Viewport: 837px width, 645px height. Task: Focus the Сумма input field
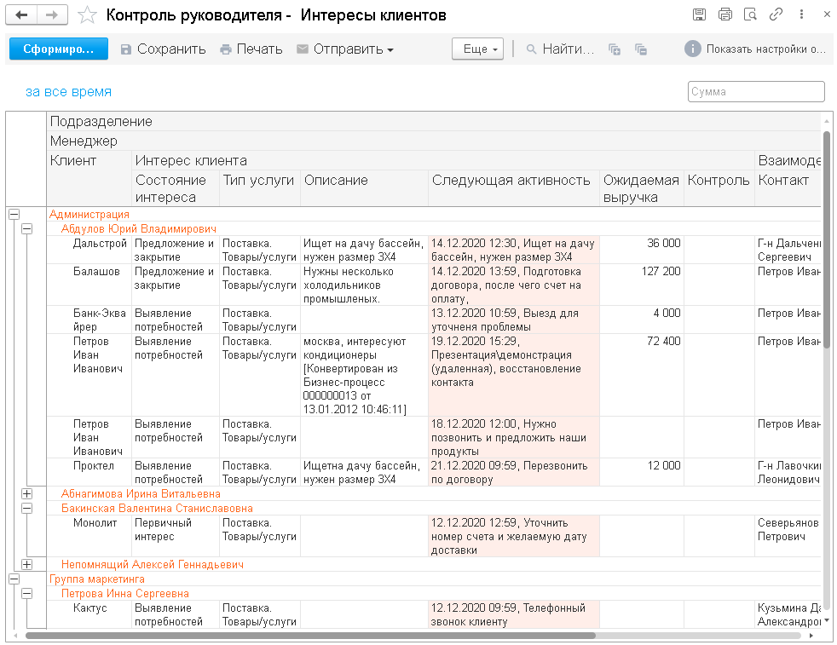pyautogui.click(x=756, y=91)
